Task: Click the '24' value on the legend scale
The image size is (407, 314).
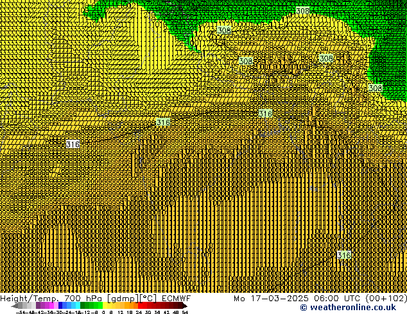Action: (x=139, y=312)
